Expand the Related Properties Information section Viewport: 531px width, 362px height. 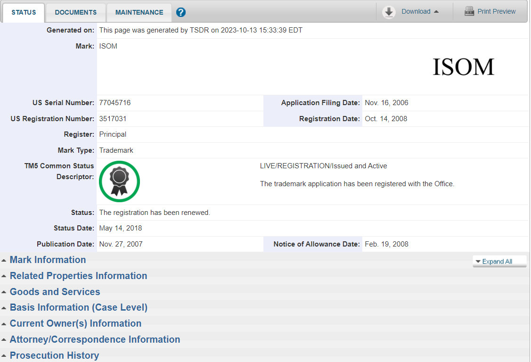tap(79, 276)
